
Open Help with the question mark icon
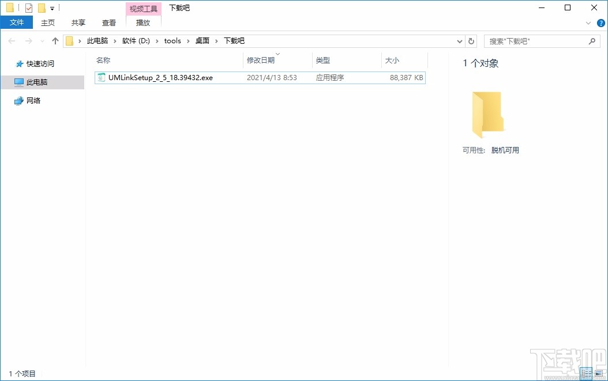(602, 22)
